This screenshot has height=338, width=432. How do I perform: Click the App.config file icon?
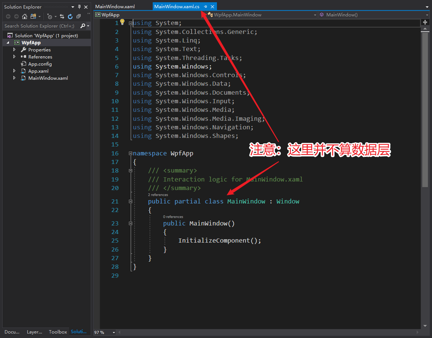coord(24,64)
